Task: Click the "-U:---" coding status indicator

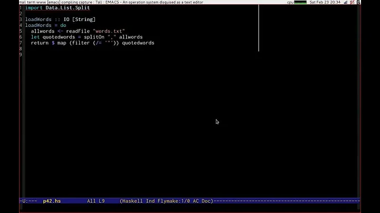Action: [x=28, y=201]
